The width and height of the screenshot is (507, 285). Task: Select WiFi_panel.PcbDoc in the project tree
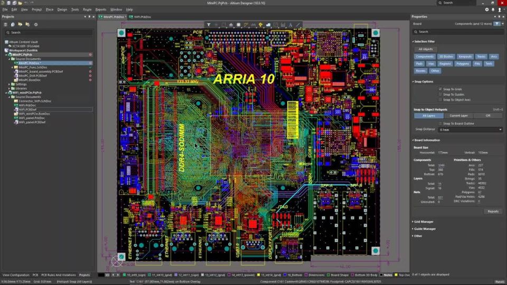pos(31,118)
